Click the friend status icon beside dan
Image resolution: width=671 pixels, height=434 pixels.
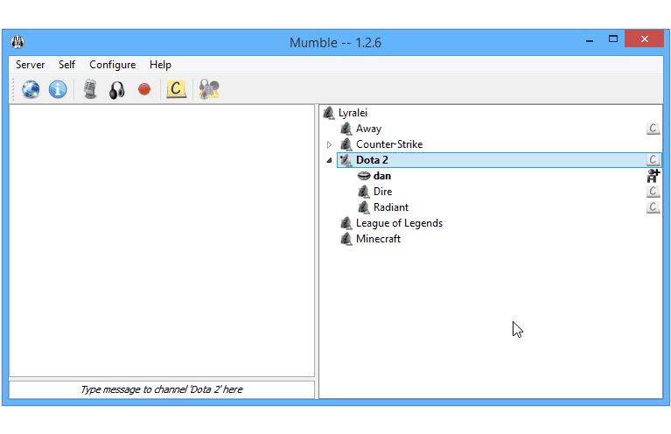pyautogui.click(x=654, y=176)
